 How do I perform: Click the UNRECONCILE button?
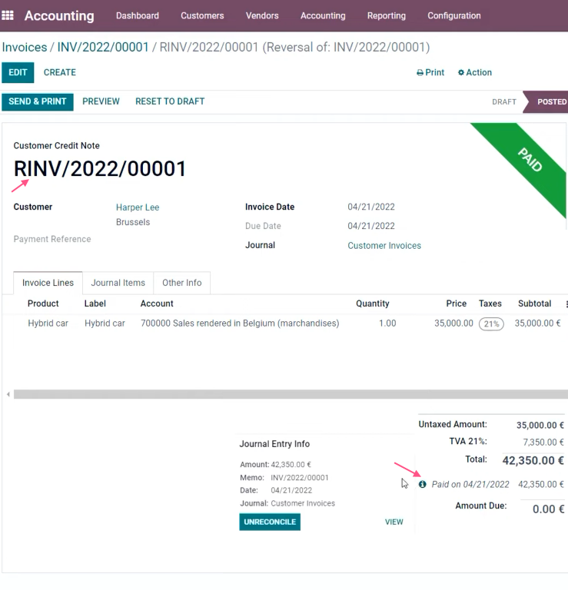[270, 522]
